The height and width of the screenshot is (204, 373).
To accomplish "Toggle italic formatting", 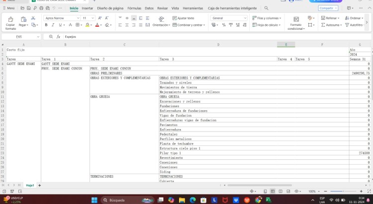I will pos(53,25).
